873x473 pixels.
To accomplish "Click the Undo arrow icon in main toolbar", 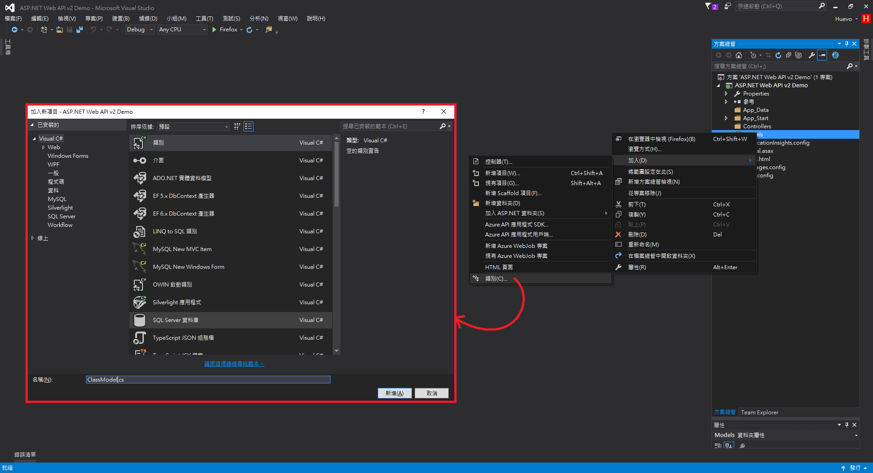I will [93, 30].
